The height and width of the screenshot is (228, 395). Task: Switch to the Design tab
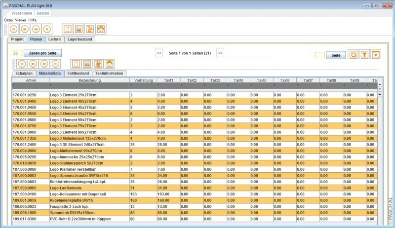pos(43,13)
